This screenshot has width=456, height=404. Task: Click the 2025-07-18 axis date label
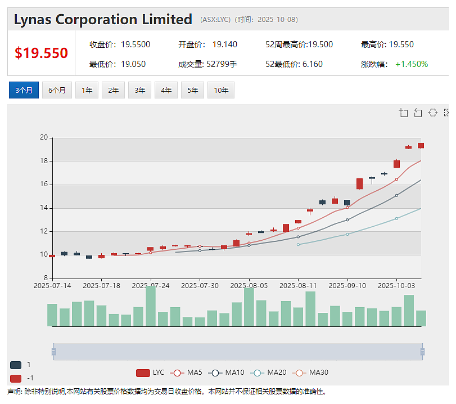coord(102,286)
